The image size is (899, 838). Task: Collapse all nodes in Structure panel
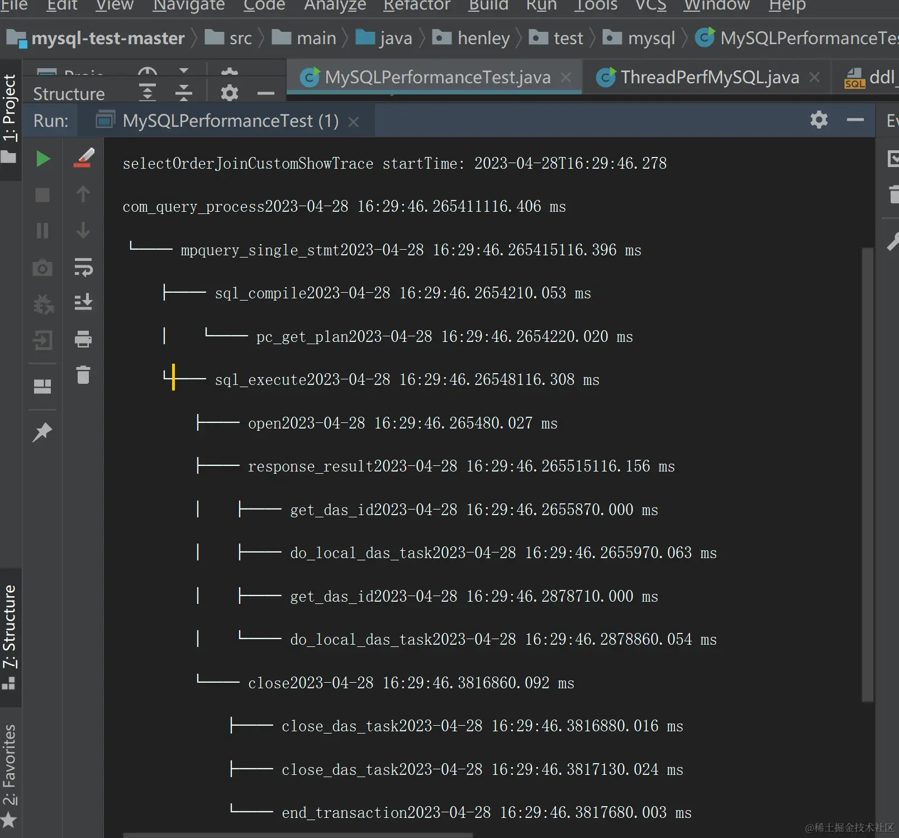pos(184,92)
